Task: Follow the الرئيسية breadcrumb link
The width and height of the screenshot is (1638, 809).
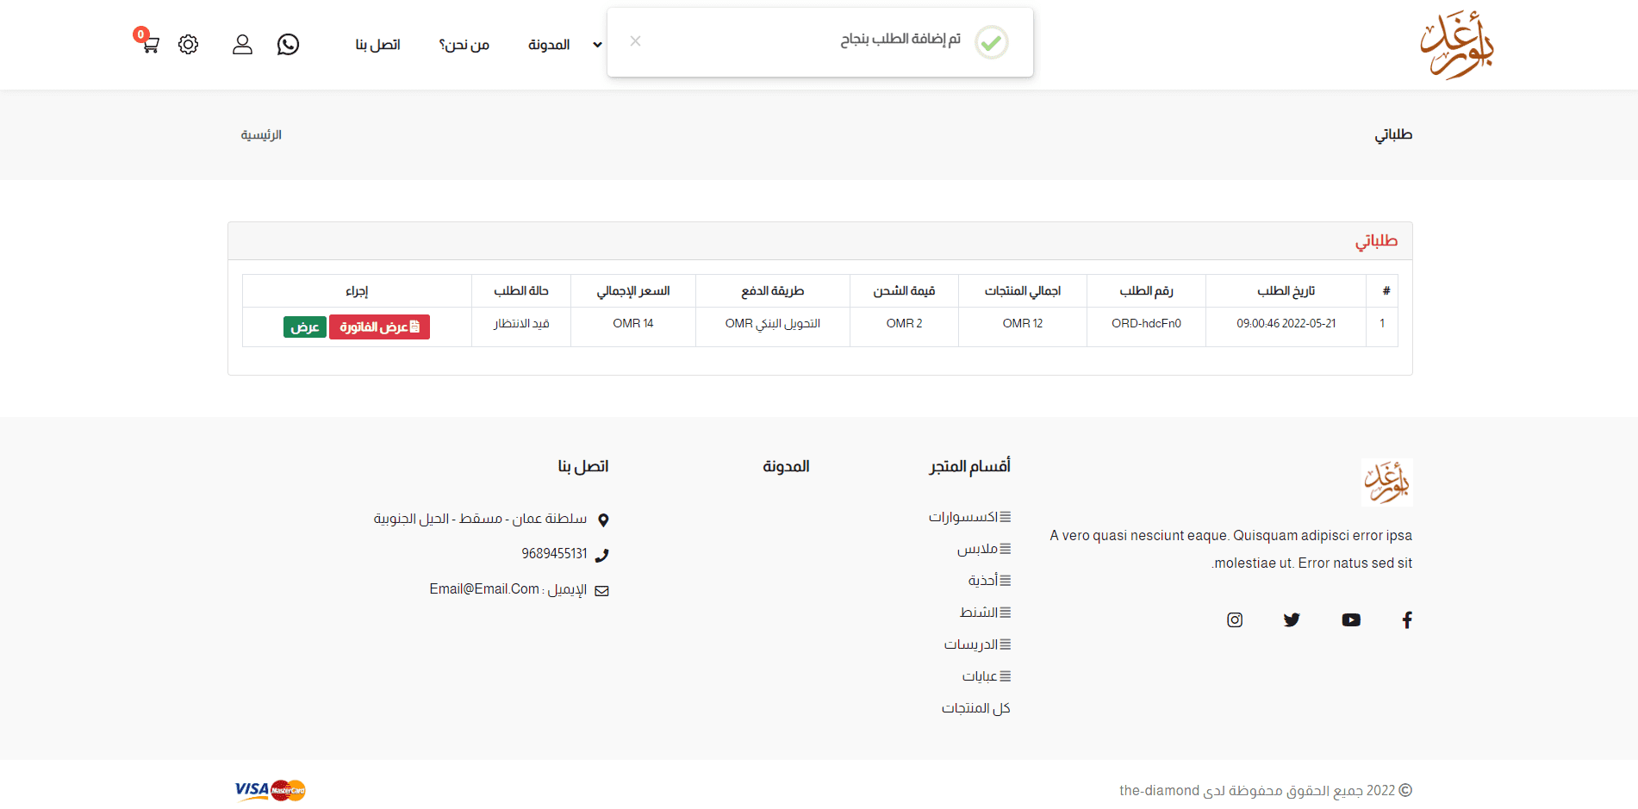Action: [261, 135]
